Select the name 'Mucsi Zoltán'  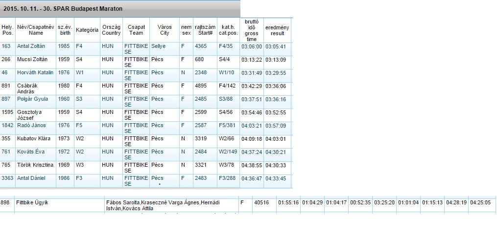(32, 60)
